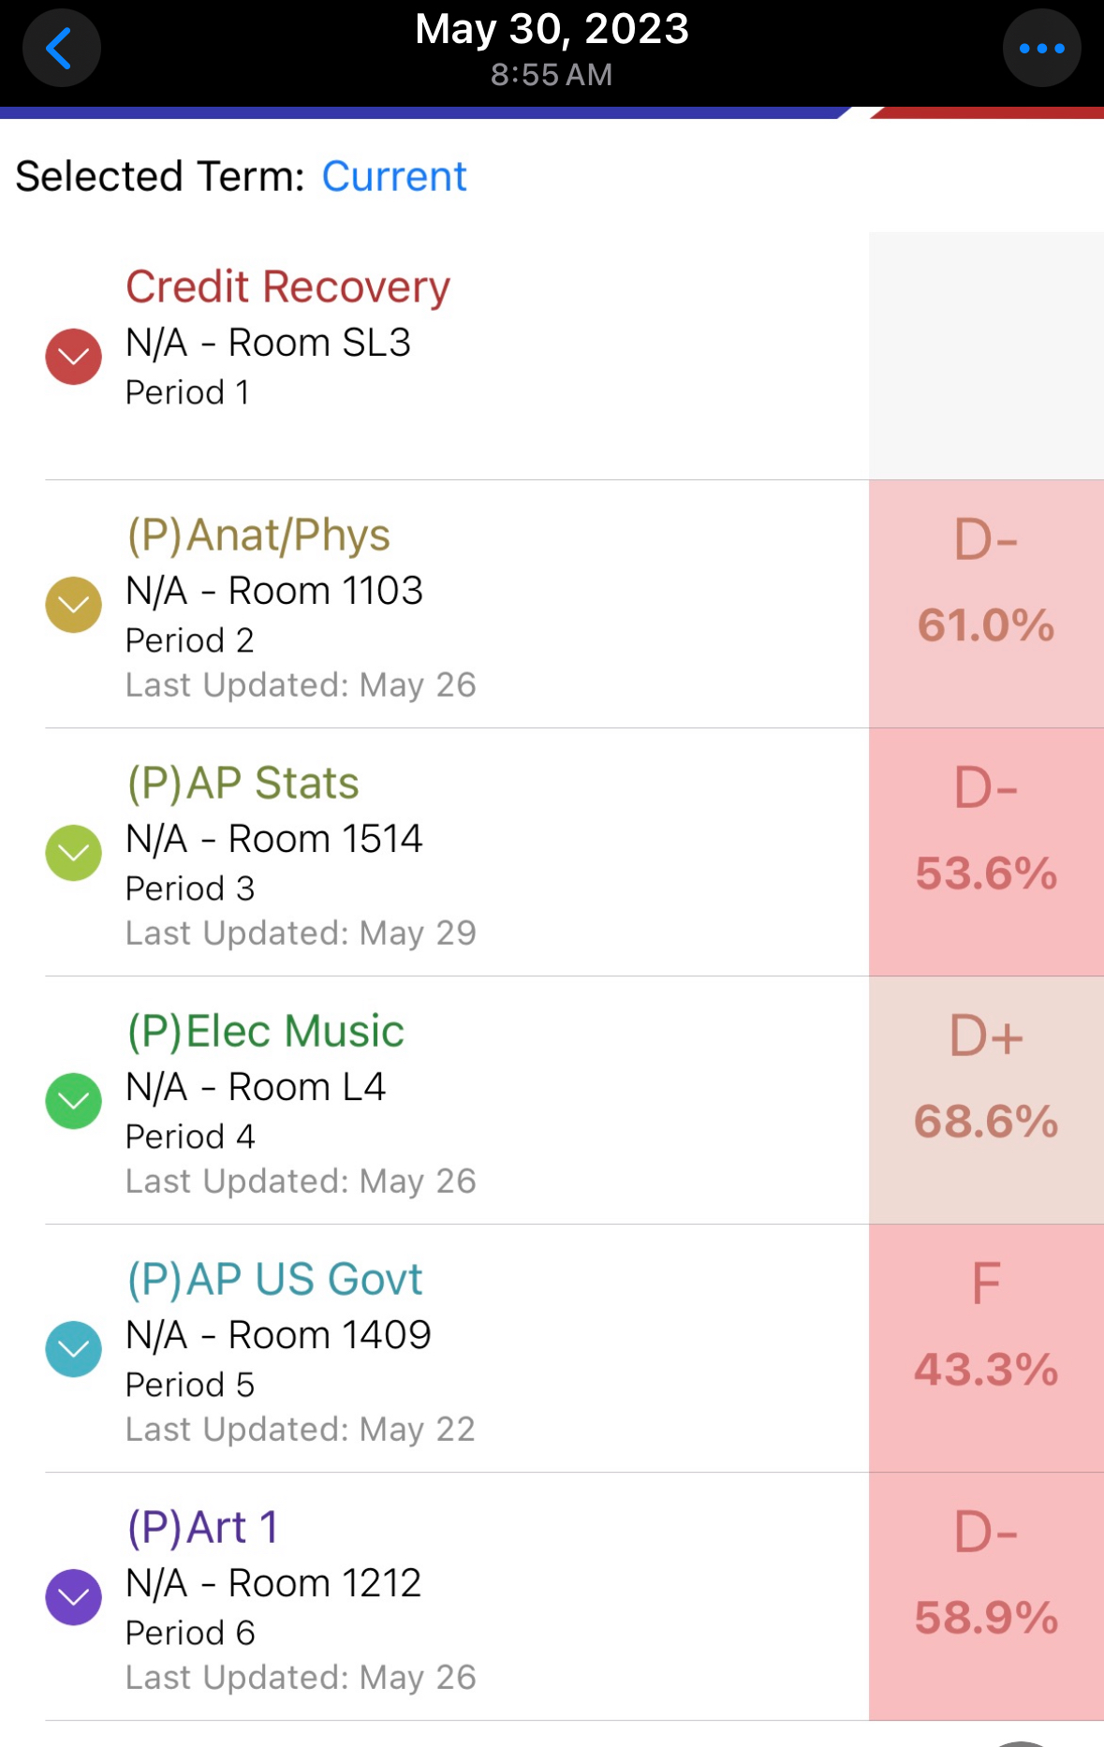Open the three-dots more options menu

(x=1041, y=49)
